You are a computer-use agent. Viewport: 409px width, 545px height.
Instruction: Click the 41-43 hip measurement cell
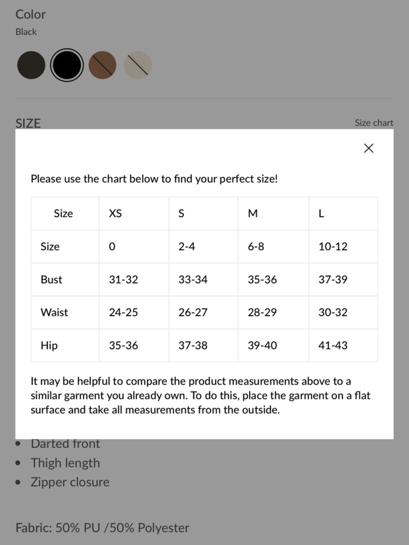(x=343, y=345)
